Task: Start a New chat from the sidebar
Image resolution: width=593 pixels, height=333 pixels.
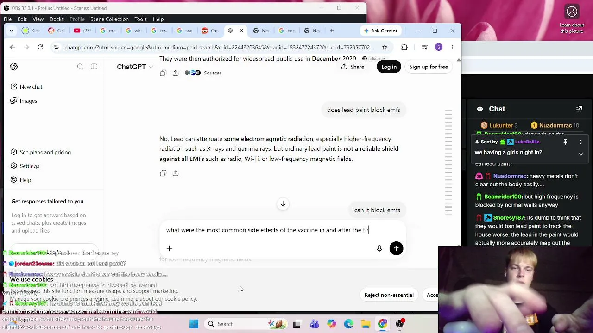Action: tap(27, 87)
